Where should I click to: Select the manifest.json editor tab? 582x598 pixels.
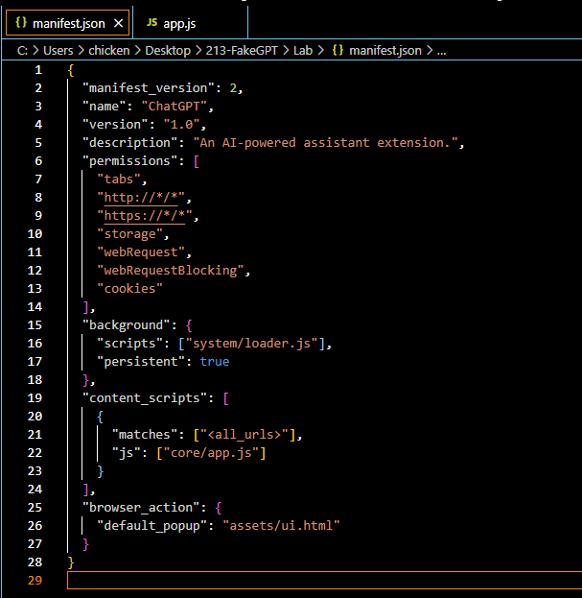(x=68, y=22)
